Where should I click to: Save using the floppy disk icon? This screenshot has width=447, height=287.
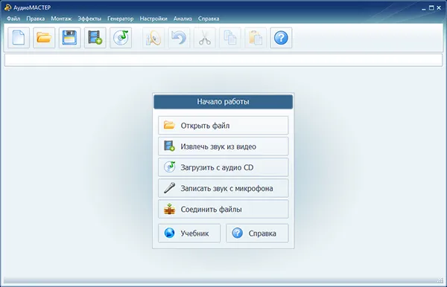[x=69, y=38]
